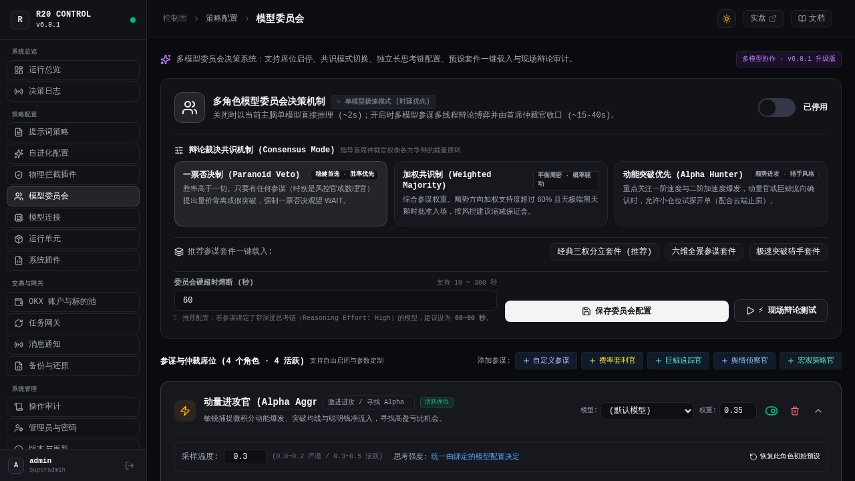Screen dimensions: 855x481
Task: Click the 动量进攻官 lightning bolt icon
Action: coord(185,411)
